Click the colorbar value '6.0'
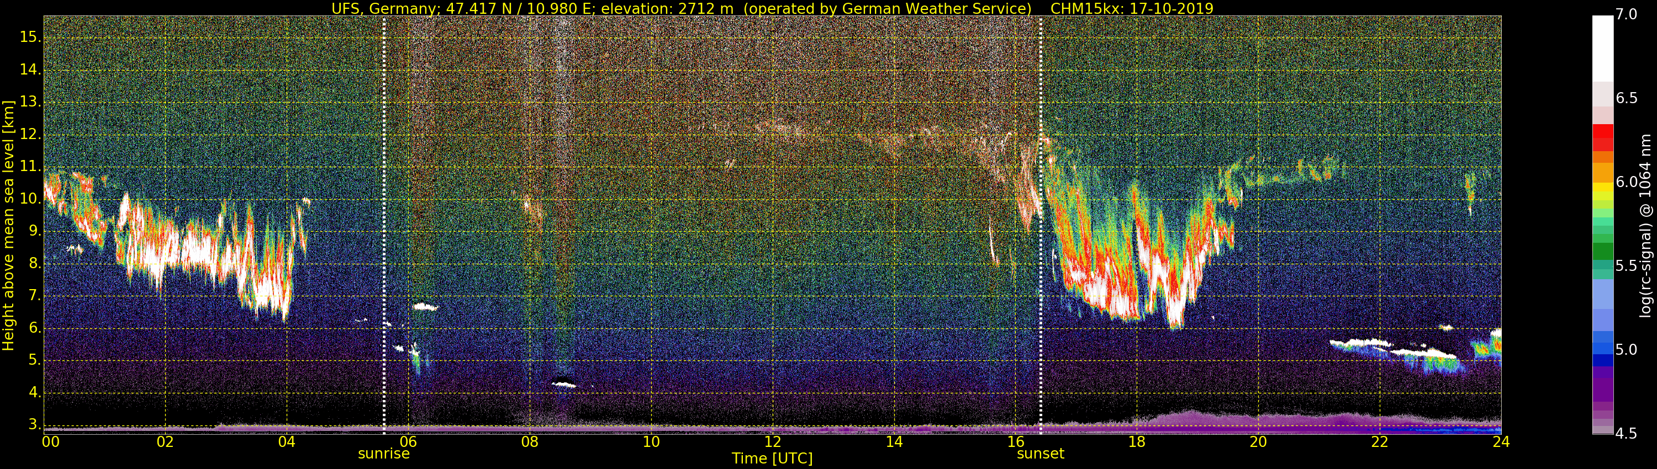 [1627, 183]
